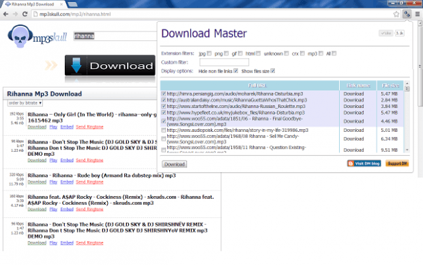Image resolution: width=423 pixels, height=265 pixels.
Task: Click the blue arrow on the big Download banner
Action: pyautogui.click(x=76, y=65)
